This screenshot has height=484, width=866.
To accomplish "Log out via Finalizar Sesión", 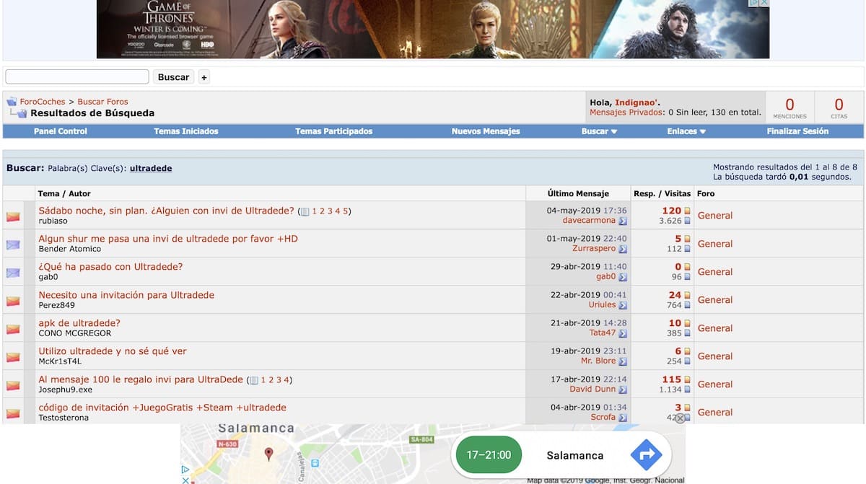I will (x=797, y=131).
